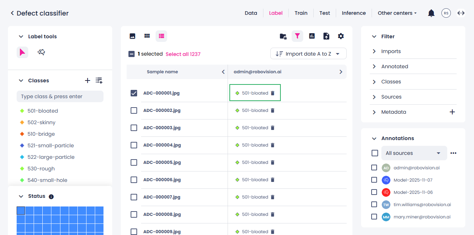Switch to single image view
The image size is (474, 235).
tap(132, 36)
